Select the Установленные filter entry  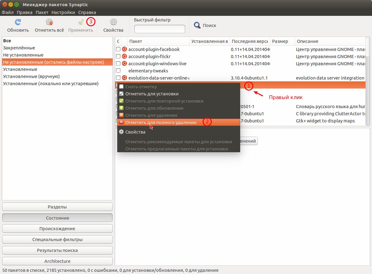57,69
